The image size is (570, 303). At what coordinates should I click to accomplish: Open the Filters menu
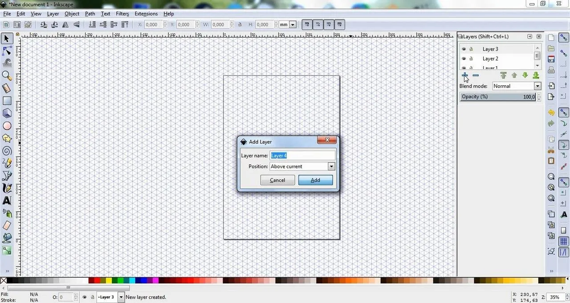click(x=122, y=14)
